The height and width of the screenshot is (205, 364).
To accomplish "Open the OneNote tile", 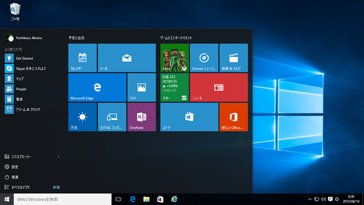I will tap(142, 117).
